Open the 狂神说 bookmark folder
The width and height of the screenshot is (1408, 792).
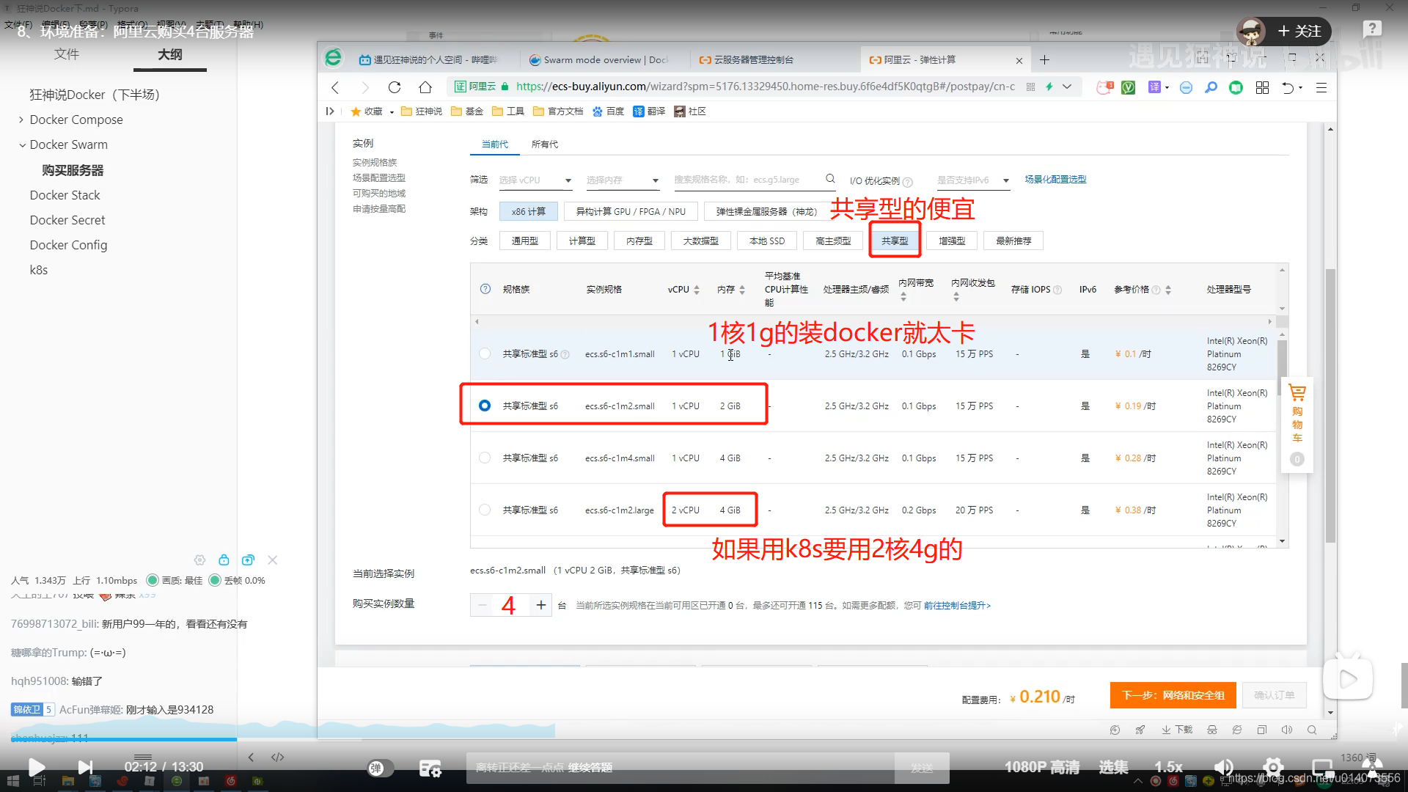coord(422,111)
